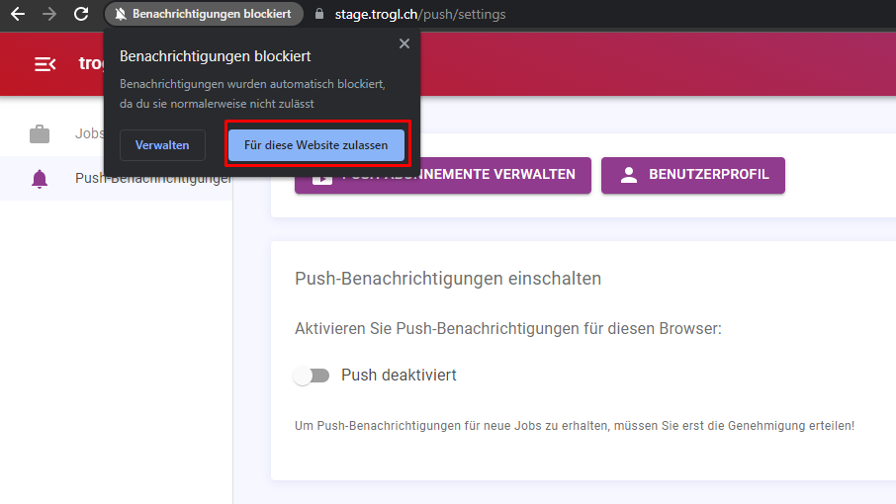Click the stage.trogl.ch address bar URL
896x504 pixels.
click(420, 14)
